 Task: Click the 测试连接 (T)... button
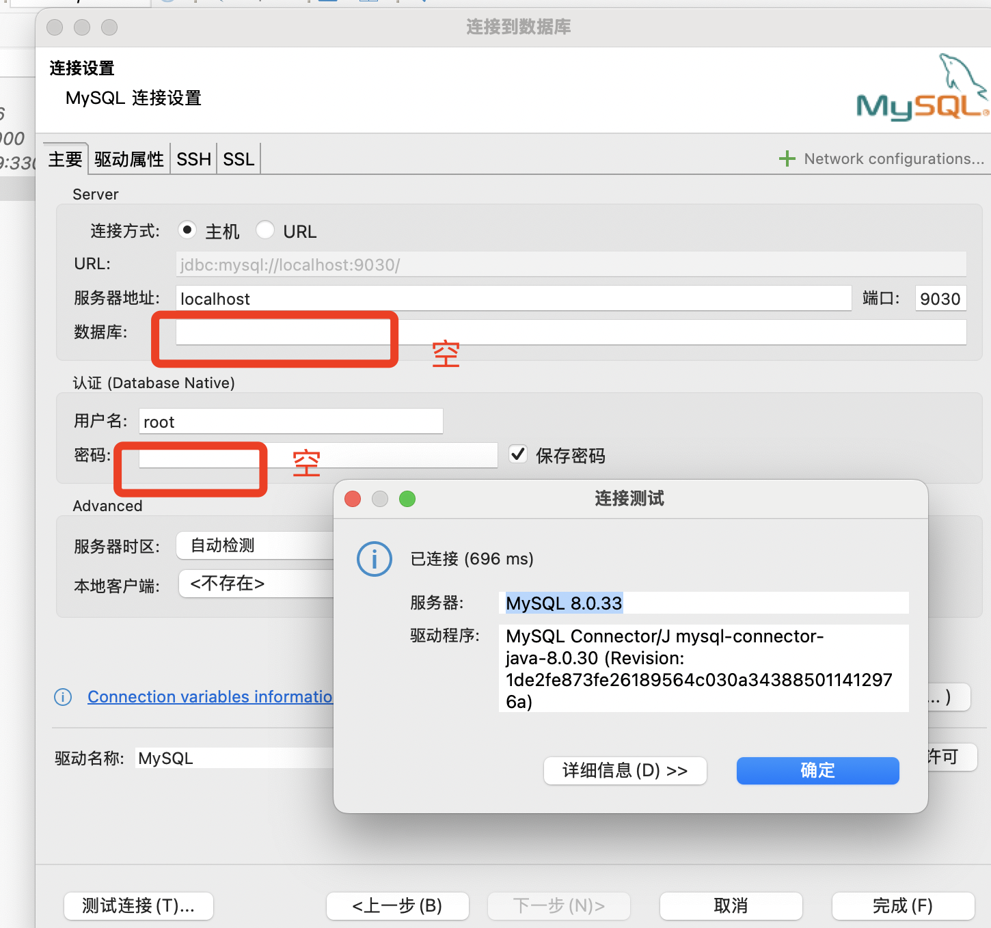tap(139, 906)
